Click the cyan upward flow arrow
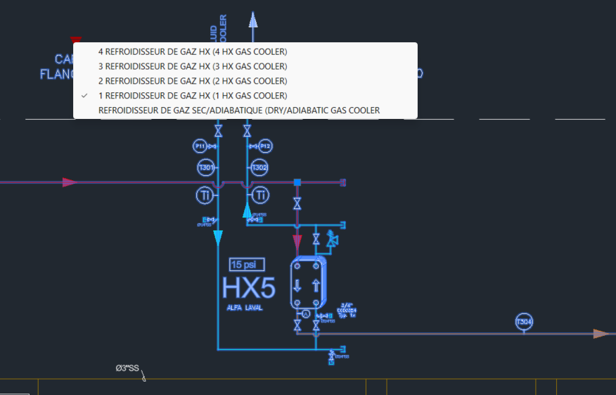Viewport: 616px width, 395px height. coord(247,210)
